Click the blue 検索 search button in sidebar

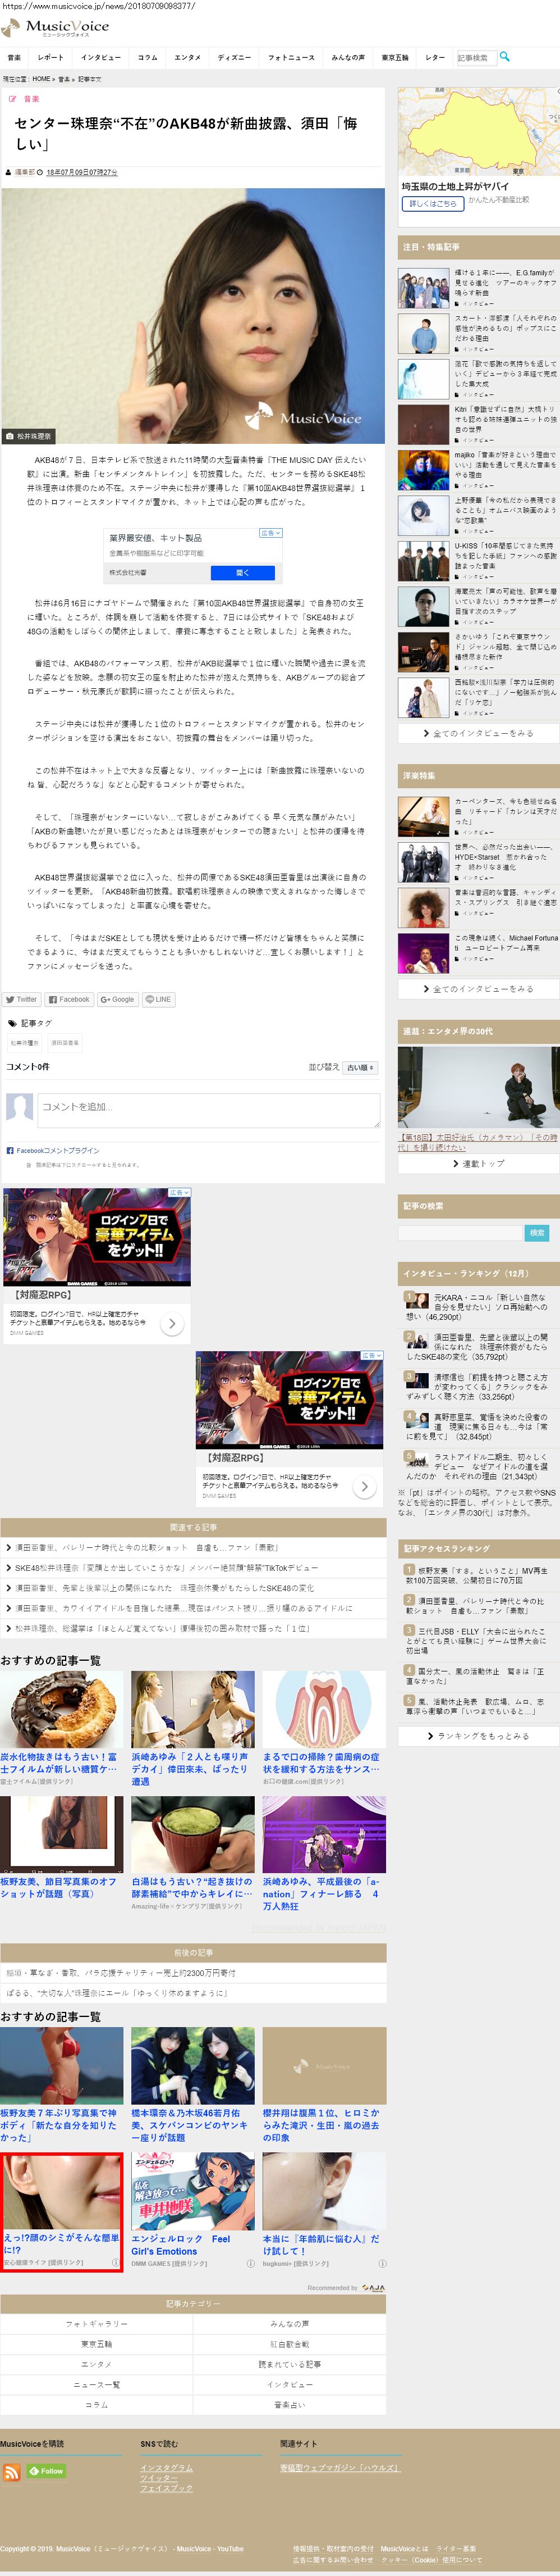pos(537,1233)
